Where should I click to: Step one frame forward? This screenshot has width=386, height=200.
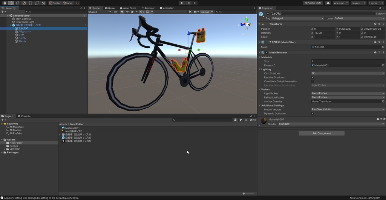[195, 3]
